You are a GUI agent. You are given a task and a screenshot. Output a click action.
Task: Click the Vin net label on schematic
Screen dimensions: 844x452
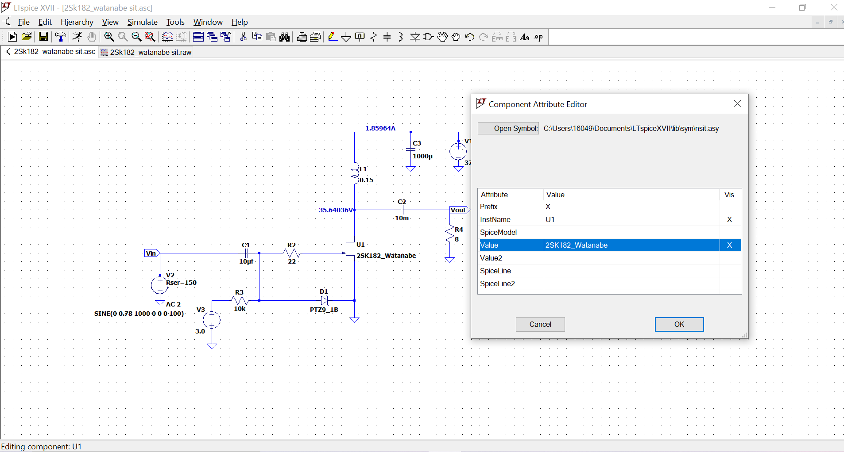(152, 253)
